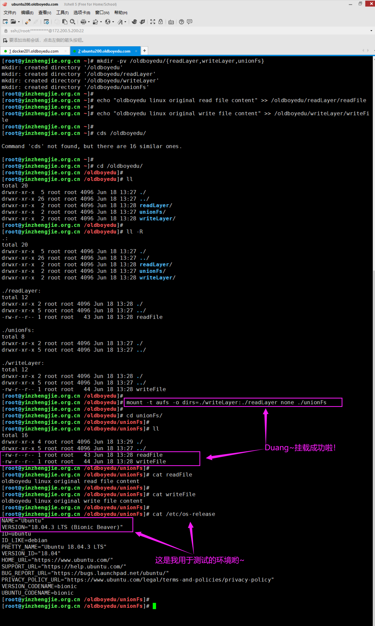375x626 pixels.
Task: Click the mount -t aufs command text
Action: coord(226,402)
